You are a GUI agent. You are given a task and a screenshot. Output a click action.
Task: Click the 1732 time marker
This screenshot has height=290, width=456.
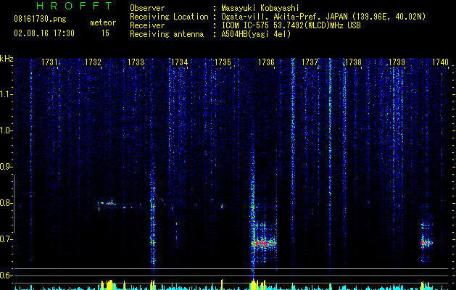click(x=93, y=62)
